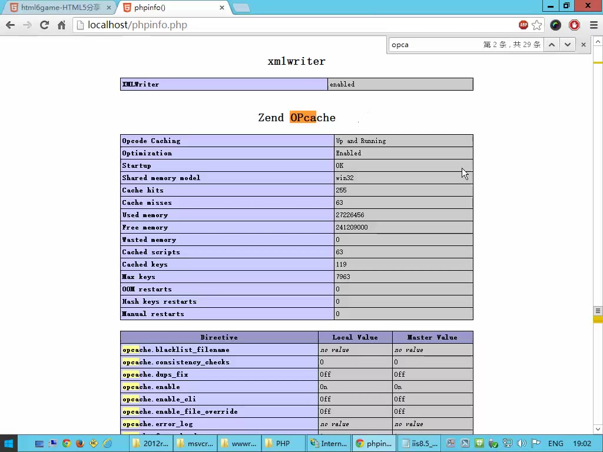The height and width of the screenshot is (452, 603).
Task: Click the Max keys value 7963
Action: coord(343,277)
